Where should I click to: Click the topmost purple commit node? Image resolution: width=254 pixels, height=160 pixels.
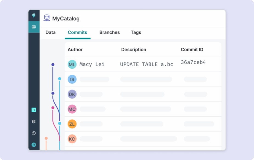(53, 64)
